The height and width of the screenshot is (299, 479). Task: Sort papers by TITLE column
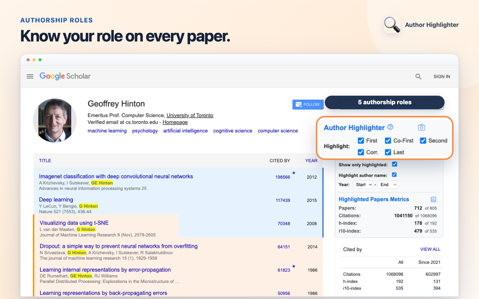pos(45,161)
